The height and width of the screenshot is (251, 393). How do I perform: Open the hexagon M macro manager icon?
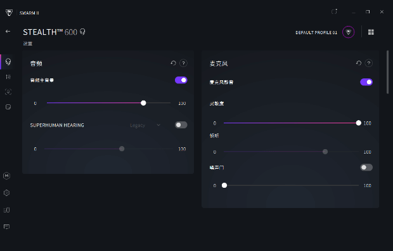pos(7,176)
